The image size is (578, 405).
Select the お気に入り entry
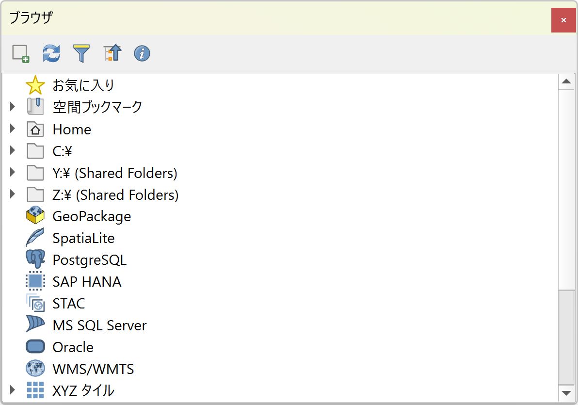(83, 85)
